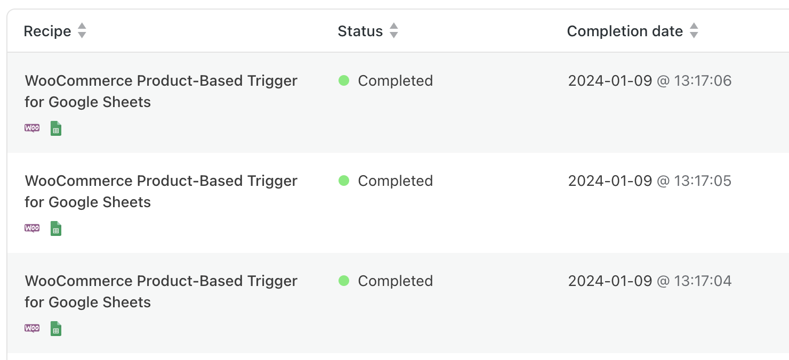The height and width of the screenshot is (360, 789).
Task: Click green status dot in the 13:17:06 row
Action: 344,81
